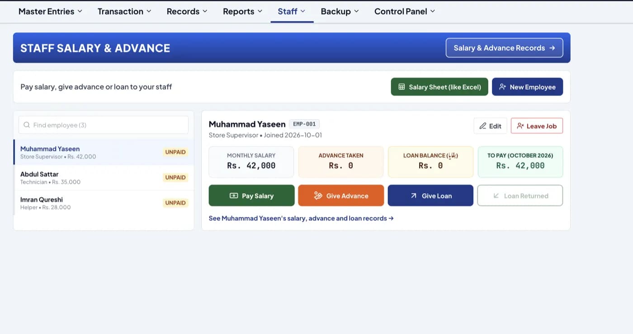Pay Salary to Muhammad Yaseen
The height and width of the screenshot is (334, 633).
[251, 196]
